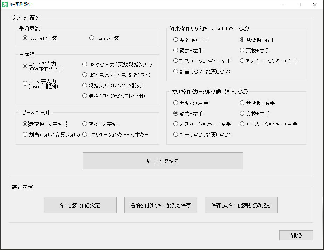Choose 割当てない(変更しない) for マウス操作
The width and height of the screenshot is (324, 250).
pos(175,134)
